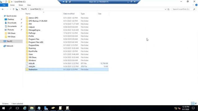198x111 pixels.
Task: Select the Users folder
Action: (x=31, y=54)
